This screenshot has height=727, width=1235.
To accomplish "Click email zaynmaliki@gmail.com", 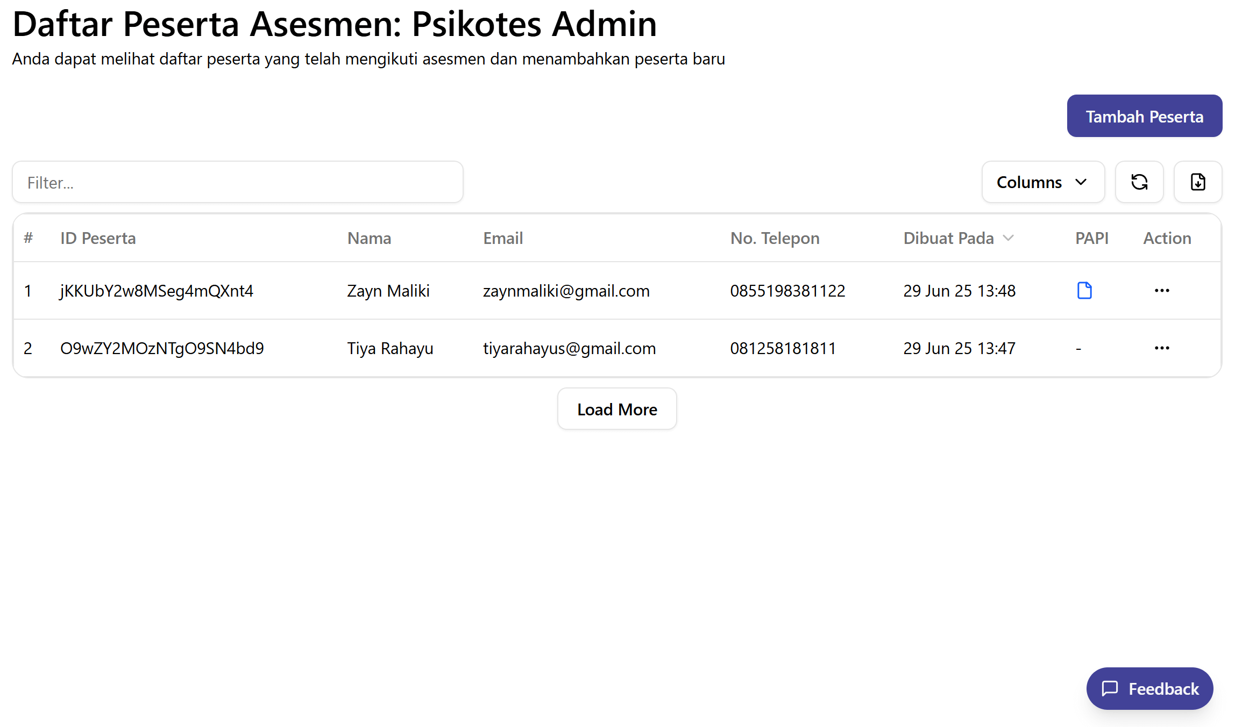I will click(x=566, y=291).
